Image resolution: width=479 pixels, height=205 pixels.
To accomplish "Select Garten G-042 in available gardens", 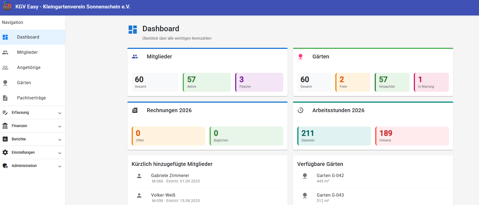I will click(x=373, y=178).
